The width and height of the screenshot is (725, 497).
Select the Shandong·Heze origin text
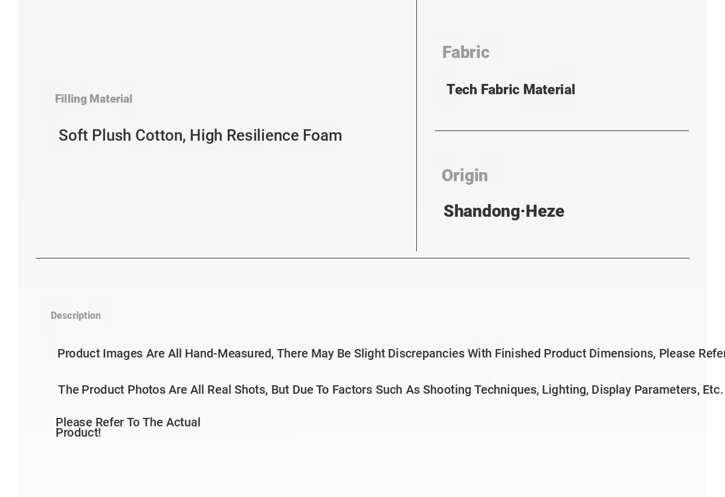click(x=504, y=211)
